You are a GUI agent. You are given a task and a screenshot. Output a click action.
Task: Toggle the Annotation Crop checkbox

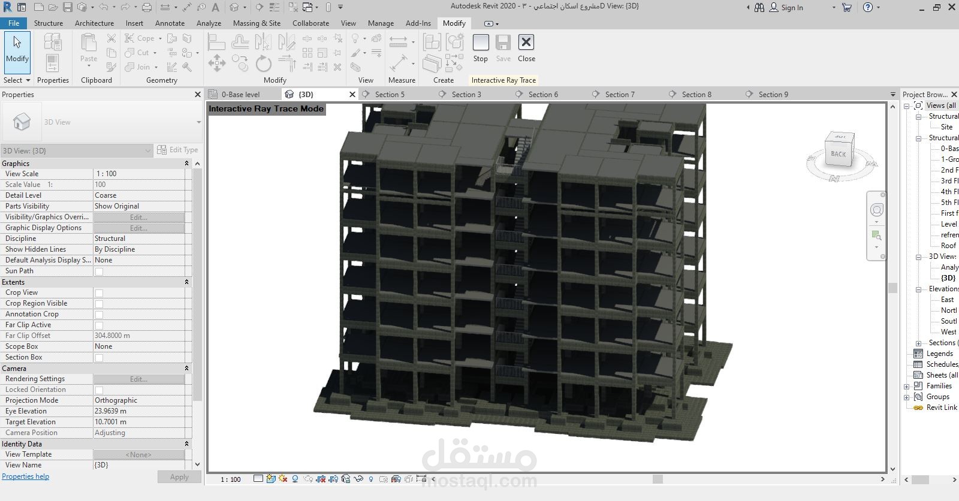[x=99, y=315]
